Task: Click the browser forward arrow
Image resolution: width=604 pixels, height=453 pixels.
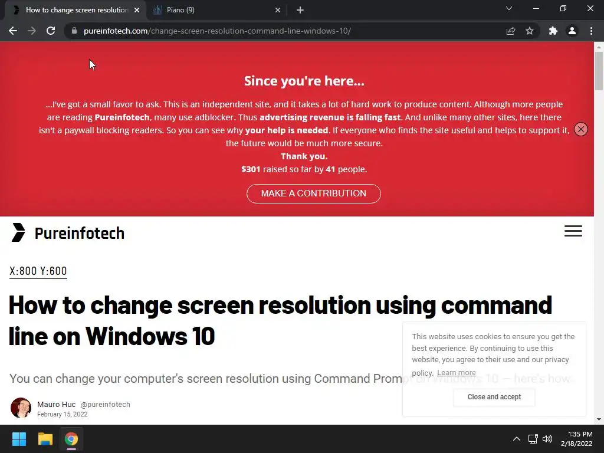Action: coord(32,31)
